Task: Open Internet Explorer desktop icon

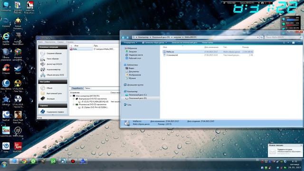Action: point(6,38)
